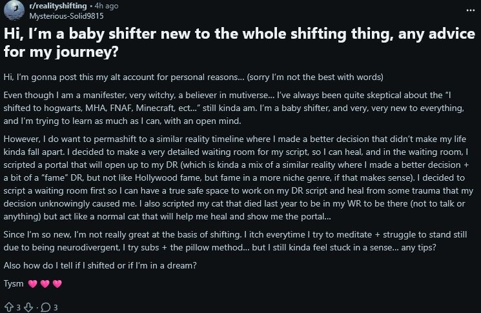Upvote this reality shifting post
This screenshot has height=313, width=481.
click(8, 307)
